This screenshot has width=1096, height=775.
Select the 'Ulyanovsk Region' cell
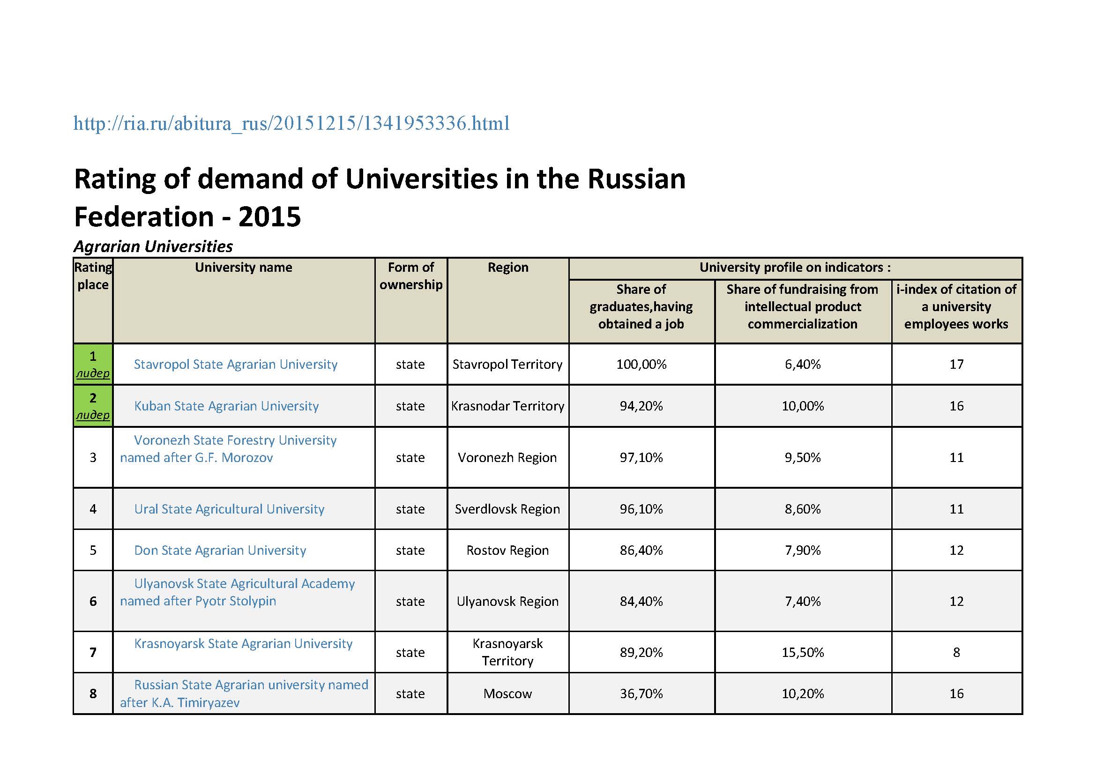pyautogui.click(x=507, y=601)
